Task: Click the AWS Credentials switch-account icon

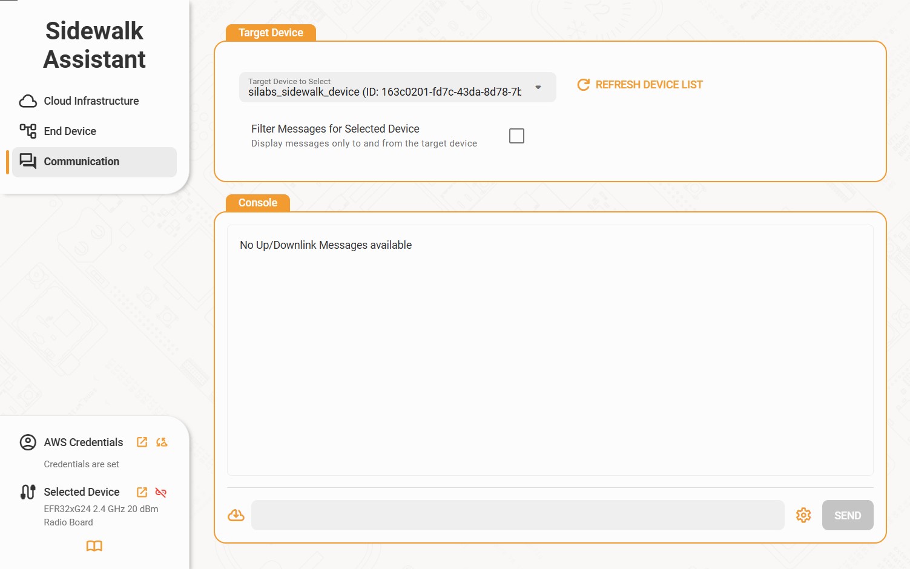Action: pyautogui.click(x=162, y=442)
